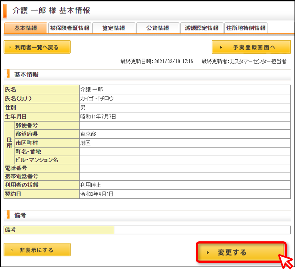The height and width of the screenshot is (273, 297).
Task: Open 予実登録画面へ button
Action: pyautogui.click(x=251, y=47)
